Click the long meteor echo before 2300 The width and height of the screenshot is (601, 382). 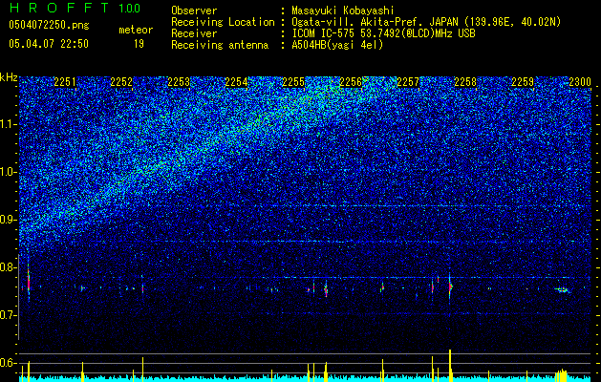click(x=563, y=290)
